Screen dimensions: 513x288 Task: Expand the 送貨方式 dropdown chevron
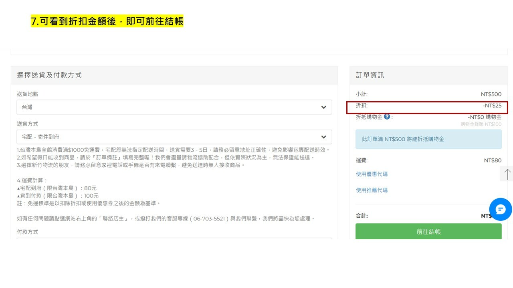[323, 137]
